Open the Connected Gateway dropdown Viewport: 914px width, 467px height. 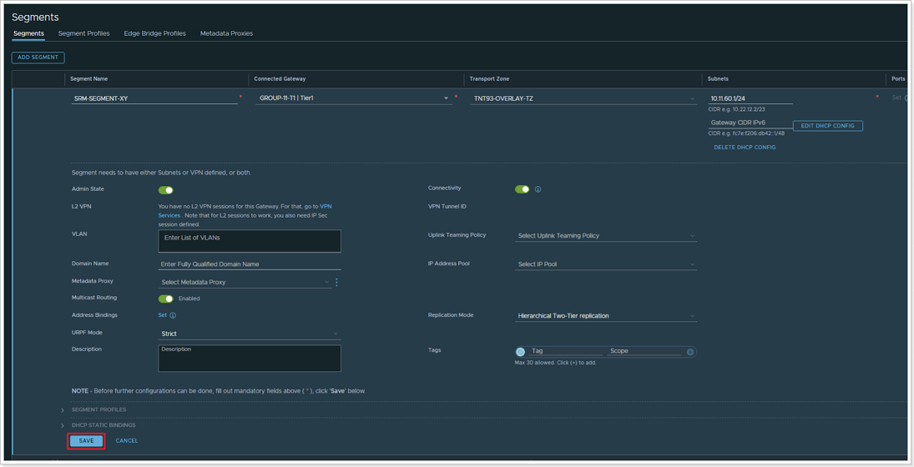354,98
